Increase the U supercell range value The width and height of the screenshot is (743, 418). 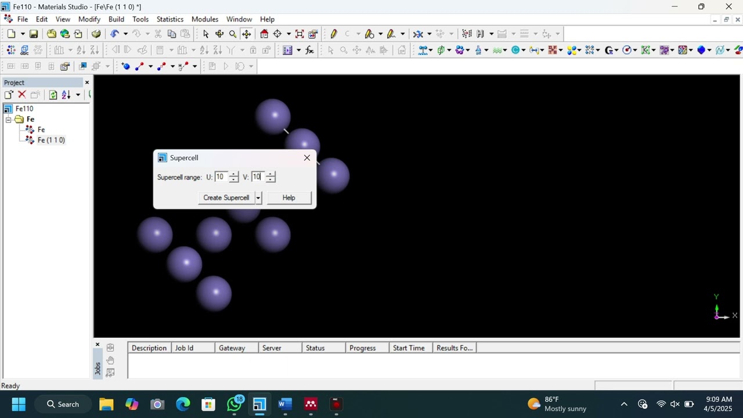234,174
